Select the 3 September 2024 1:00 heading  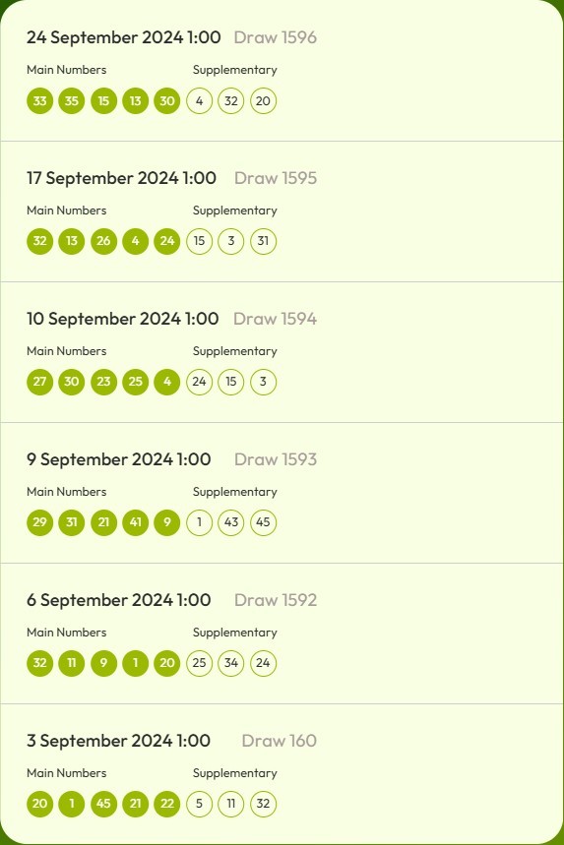119,741
